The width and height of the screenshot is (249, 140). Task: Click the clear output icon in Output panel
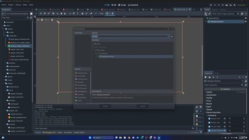(197, 107)
